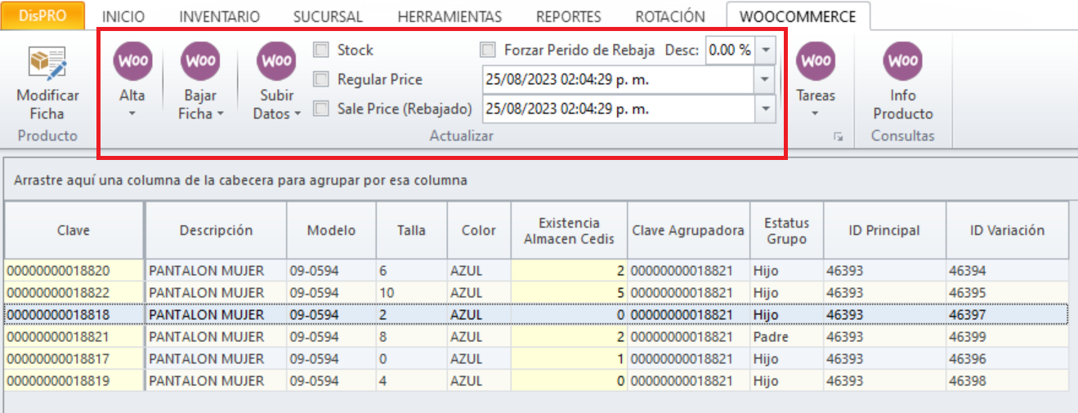Sort by the Clave column header
Screen dimensions: 1078x413
[74, 230]
